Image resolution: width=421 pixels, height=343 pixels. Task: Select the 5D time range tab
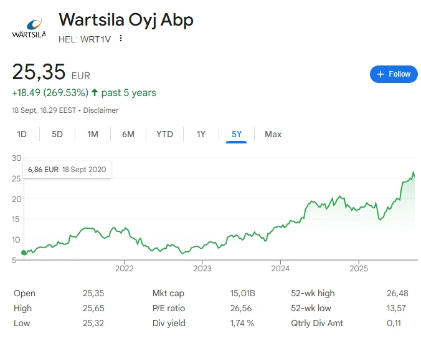[57, 134]
